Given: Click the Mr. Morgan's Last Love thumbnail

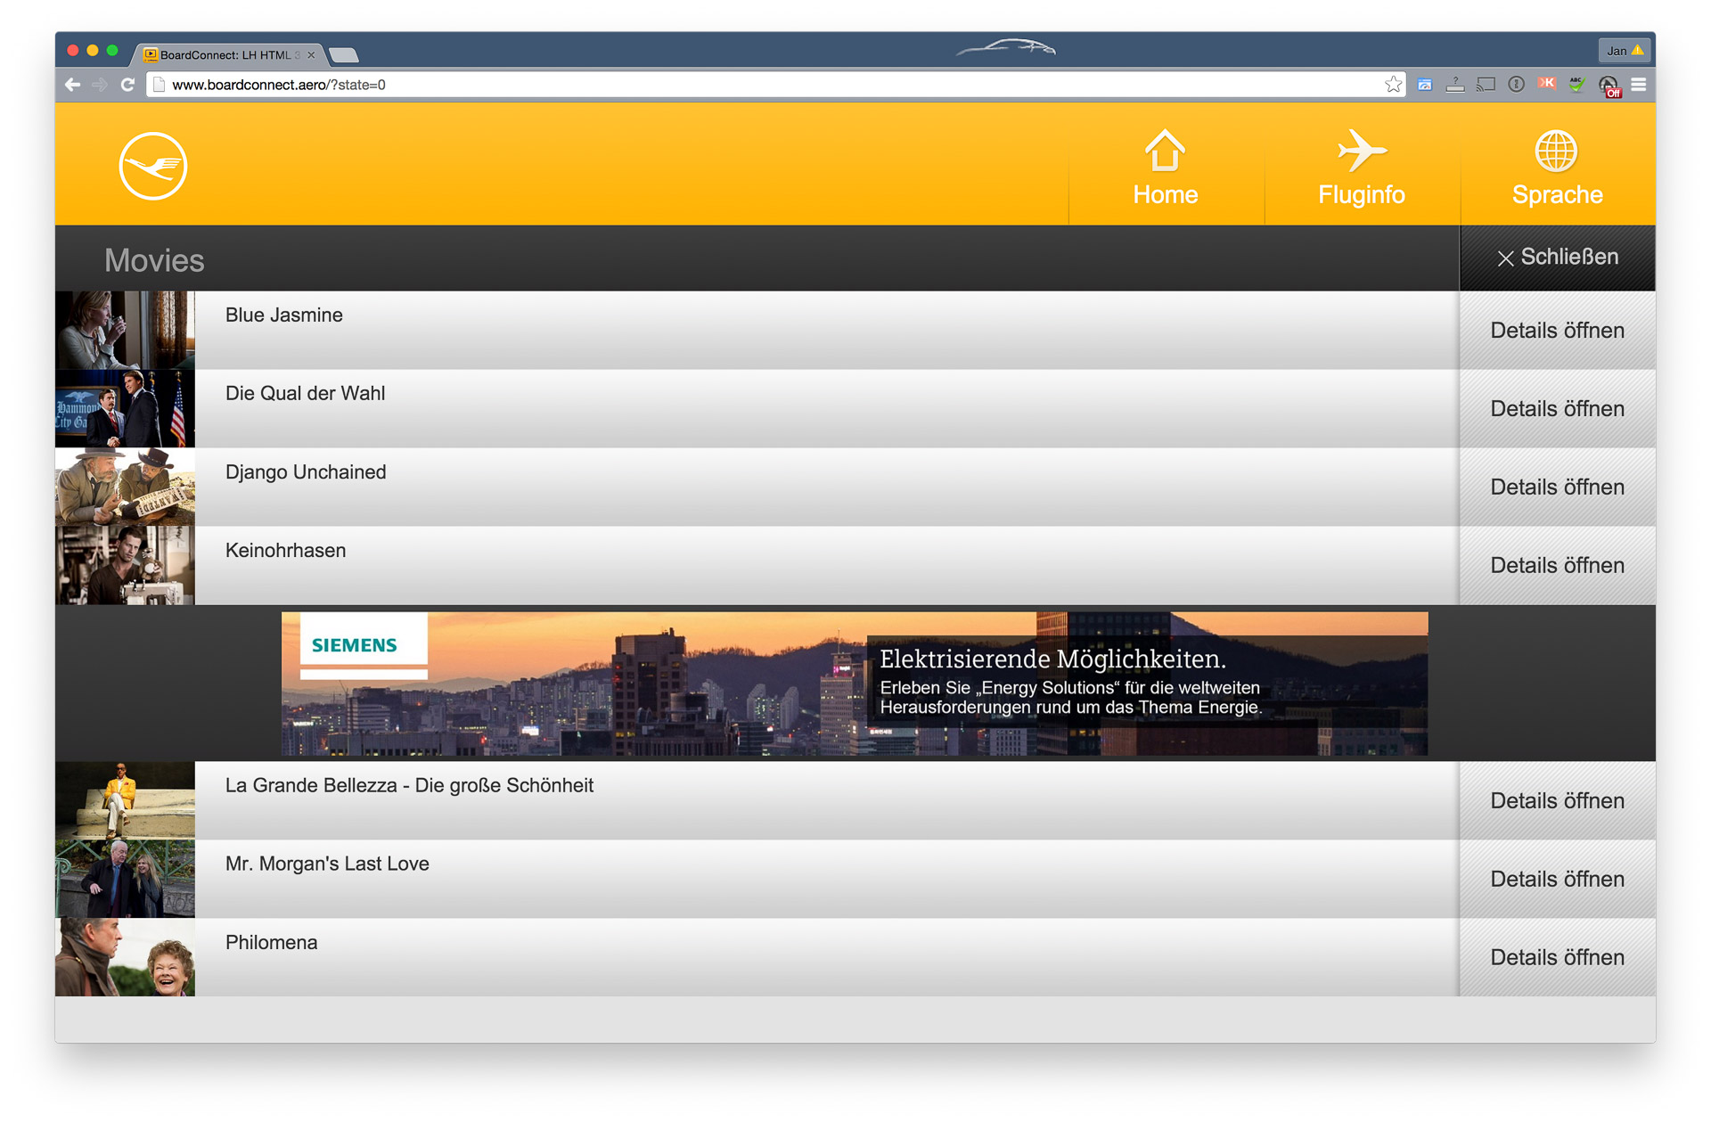Looking at the screenshot, I should (125, 880).
